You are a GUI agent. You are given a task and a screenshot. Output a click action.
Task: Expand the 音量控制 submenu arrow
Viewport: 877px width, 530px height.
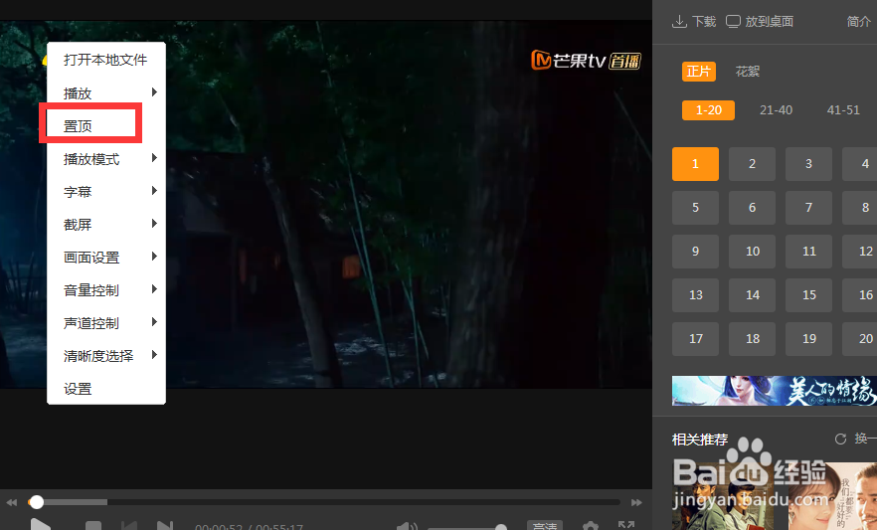[154, 289]
